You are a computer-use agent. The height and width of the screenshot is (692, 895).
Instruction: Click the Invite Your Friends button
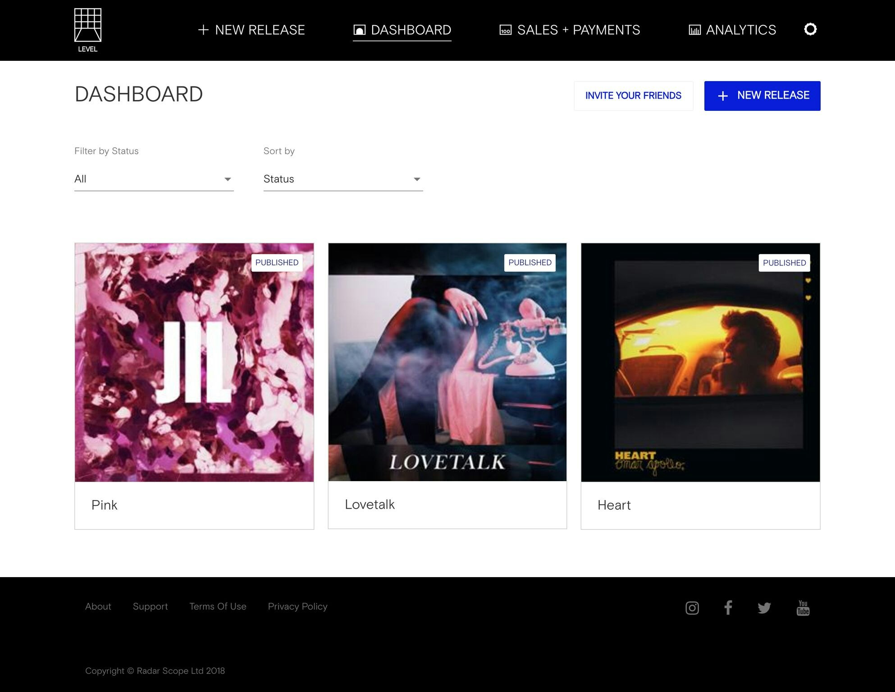click(x=633, y=96)
